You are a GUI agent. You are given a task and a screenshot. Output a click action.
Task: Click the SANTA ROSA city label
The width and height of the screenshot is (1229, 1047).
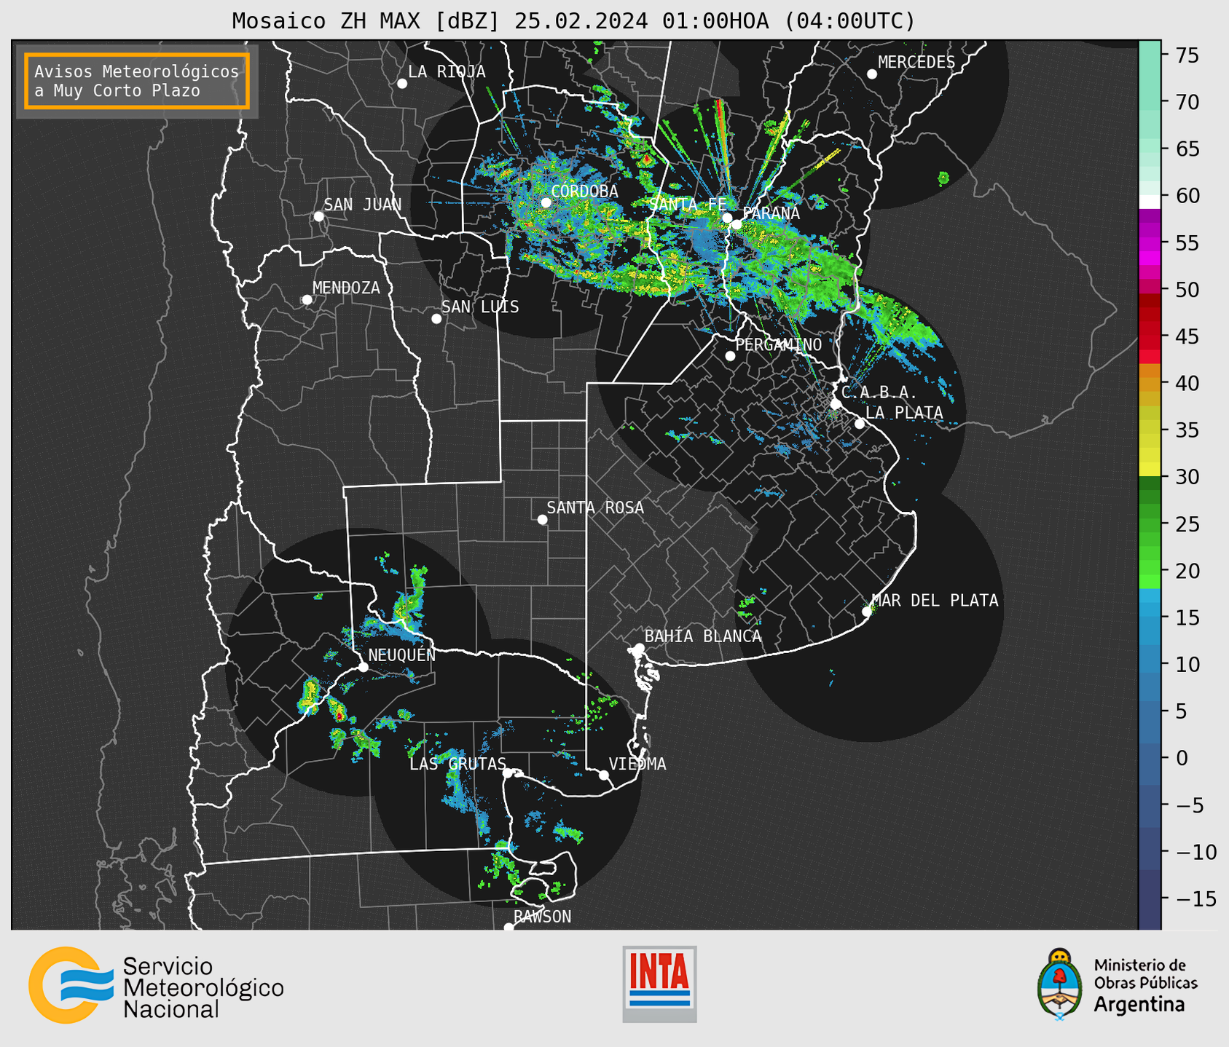tap(595, 507)
